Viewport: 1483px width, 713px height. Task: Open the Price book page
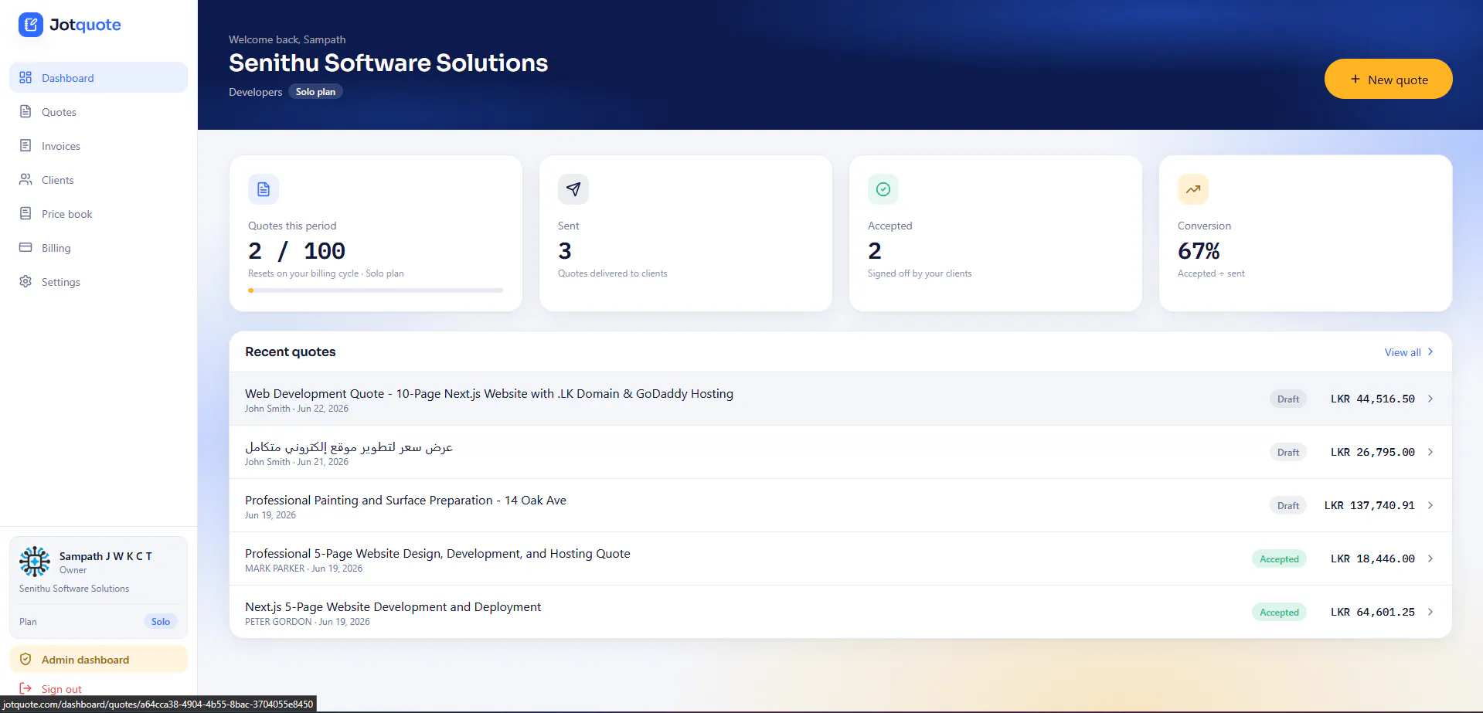point(98,213)
